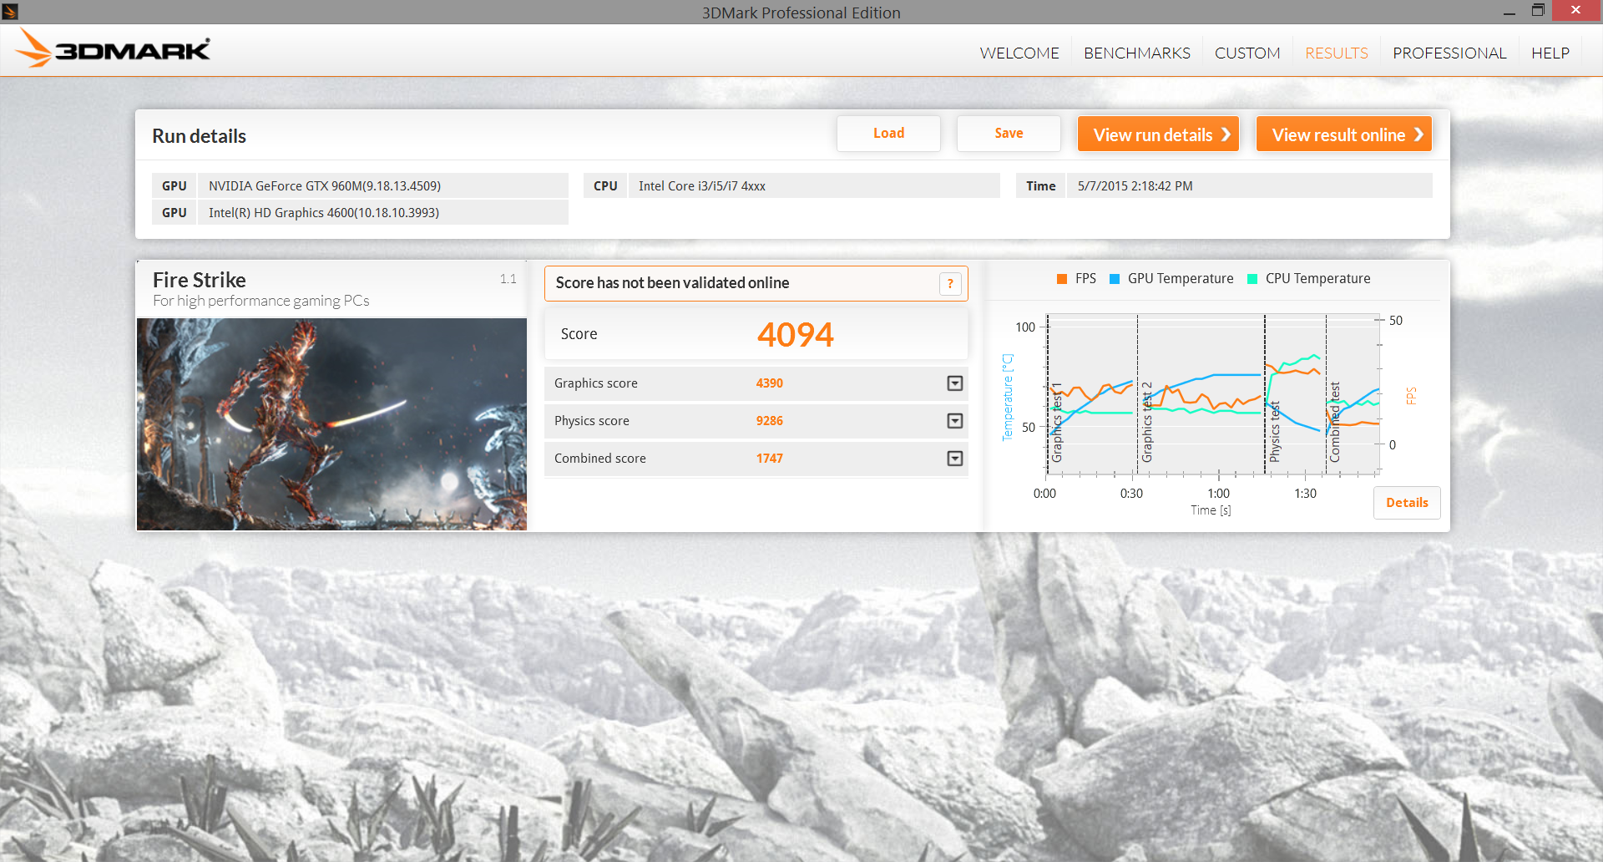Expand the Graphics score details
Image resolution: width=1603 pixels, height=862 pixels.
coord(955,383)
